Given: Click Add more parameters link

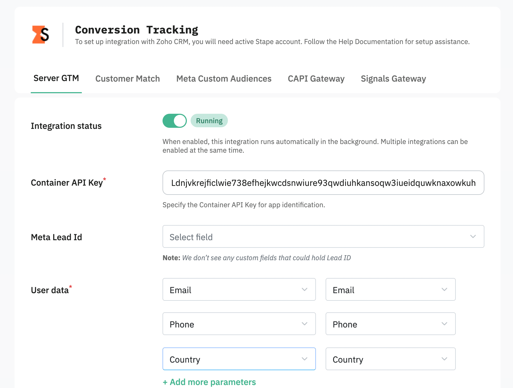Looking at the screenshot, I should pos(209,382).
